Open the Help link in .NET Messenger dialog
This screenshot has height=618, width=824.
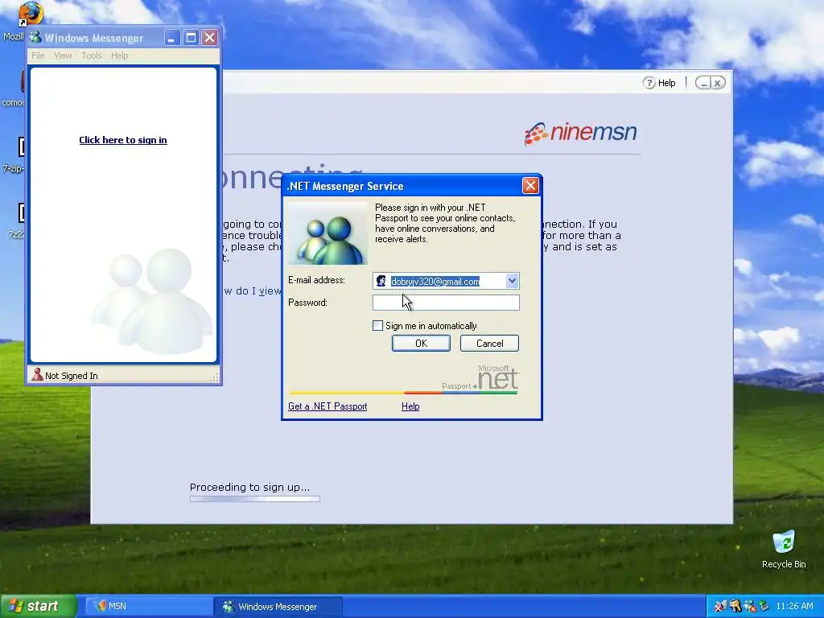coord(410,406)
